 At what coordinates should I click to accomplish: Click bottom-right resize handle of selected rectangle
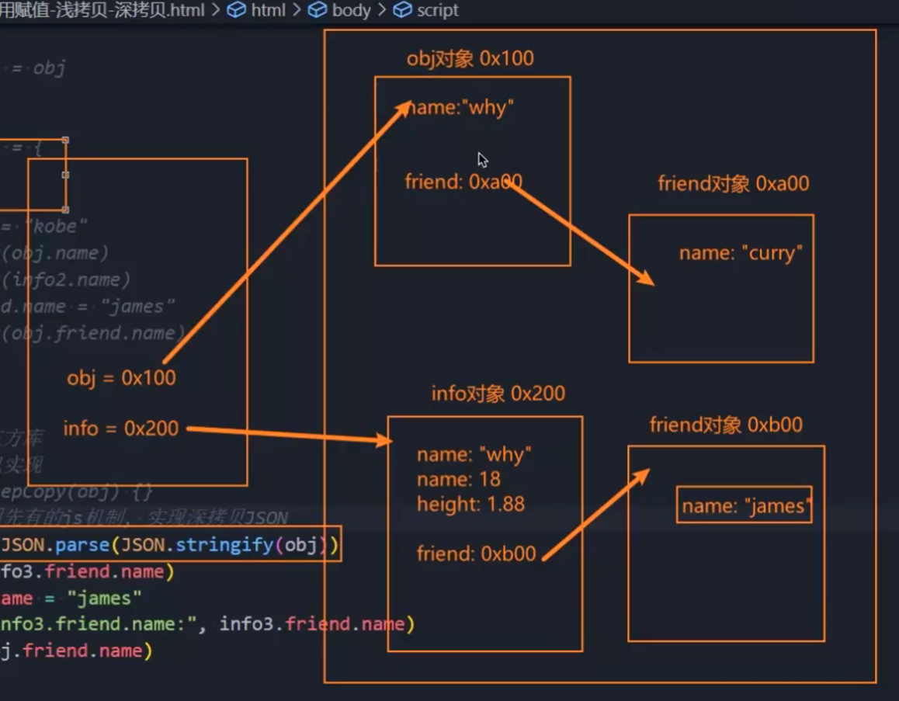point(65,210)
